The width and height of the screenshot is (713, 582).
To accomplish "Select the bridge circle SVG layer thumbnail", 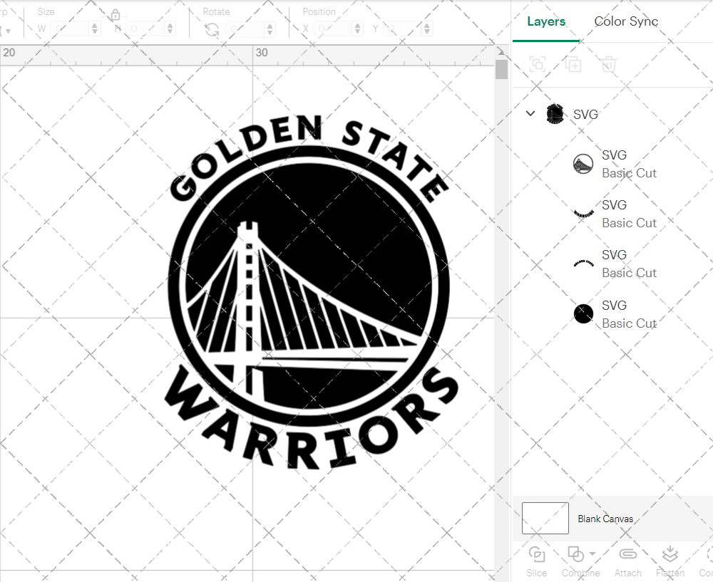I will pos(583,164).
